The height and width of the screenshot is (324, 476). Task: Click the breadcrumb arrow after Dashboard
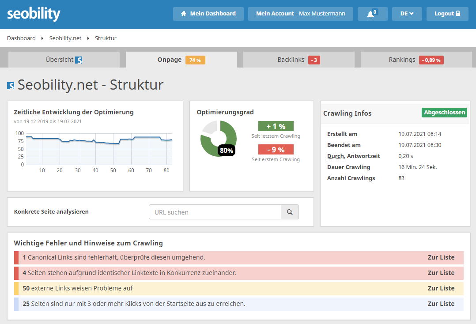point(42,38)
